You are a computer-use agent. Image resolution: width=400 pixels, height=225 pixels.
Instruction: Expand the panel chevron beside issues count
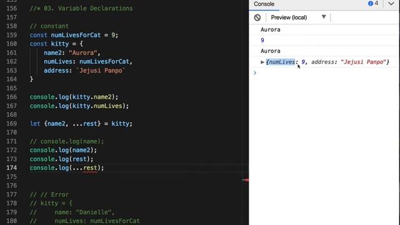point(391,4)
